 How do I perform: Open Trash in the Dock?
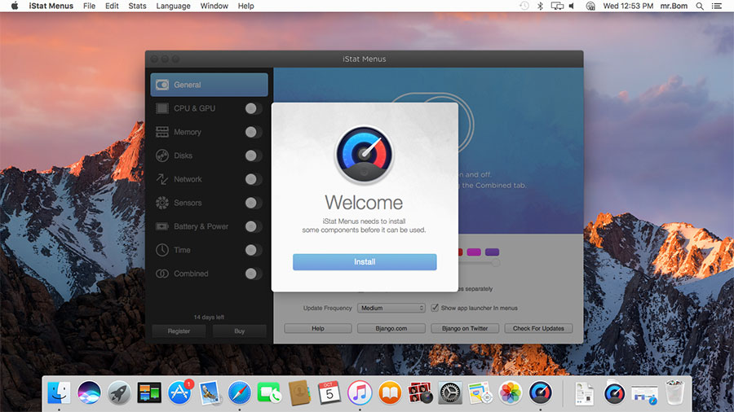tap(674, 392)
